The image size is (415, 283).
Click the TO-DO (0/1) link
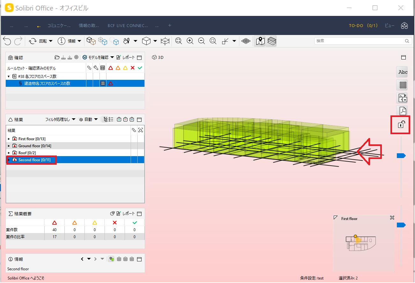363,25
